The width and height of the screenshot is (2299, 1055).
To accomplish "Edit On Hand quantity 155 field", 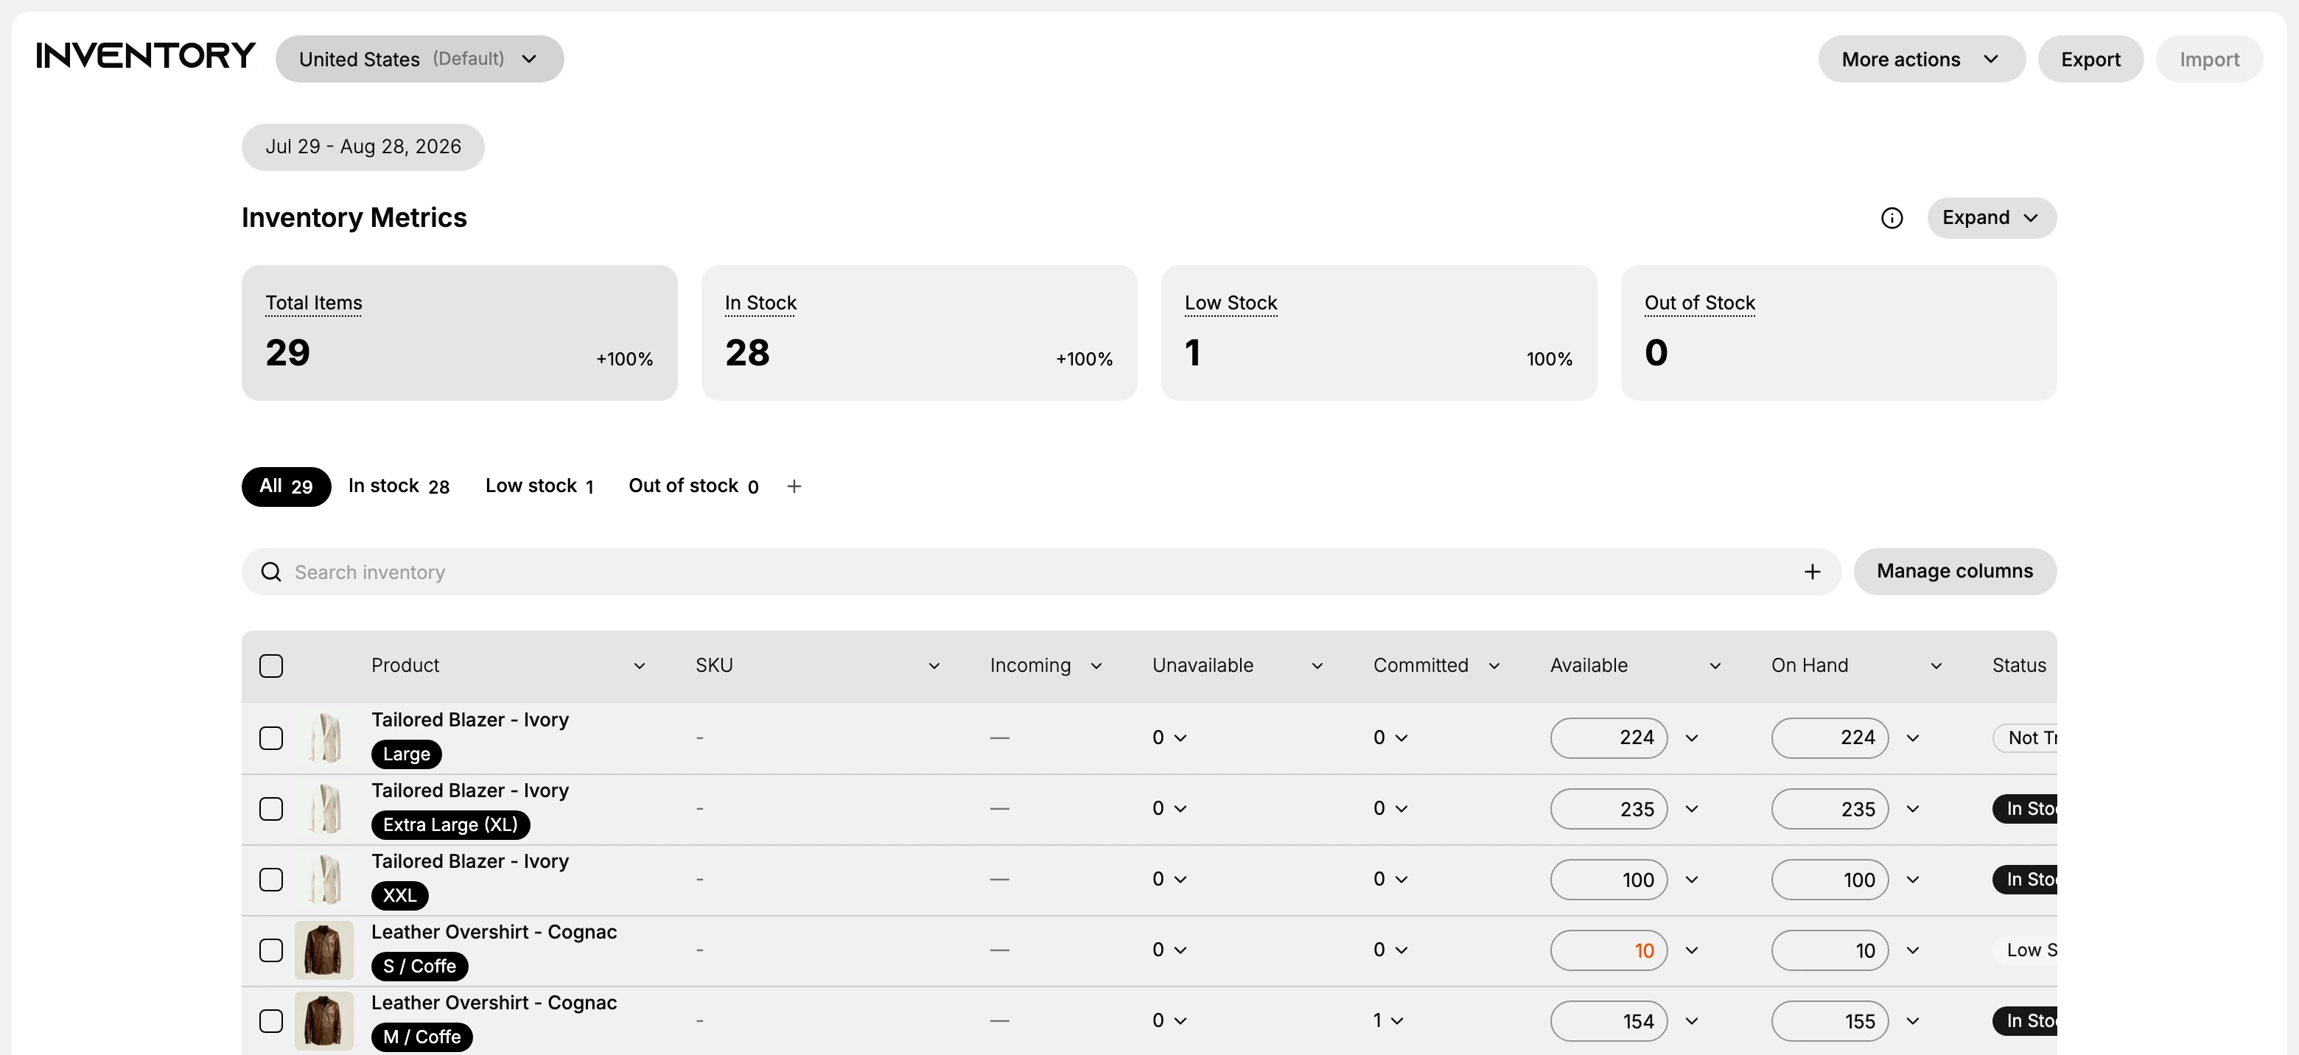I will [x=1830, y=1021].
